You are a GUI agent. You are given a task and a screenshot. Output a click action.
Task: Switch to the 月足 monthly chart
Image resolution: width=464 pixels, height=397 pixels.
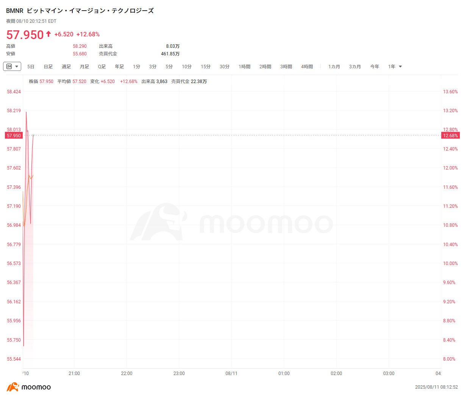point(84,66)
